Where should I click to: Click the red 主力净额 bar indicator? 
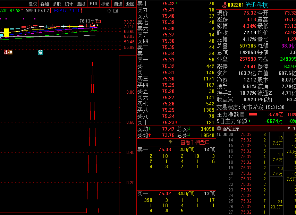pyautogui.click(x=253, y=114)
